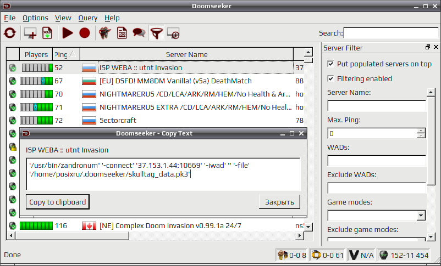Open the File menu
Image resolution: width=441 pixels, height=266 pixels.
coord(10,18)
